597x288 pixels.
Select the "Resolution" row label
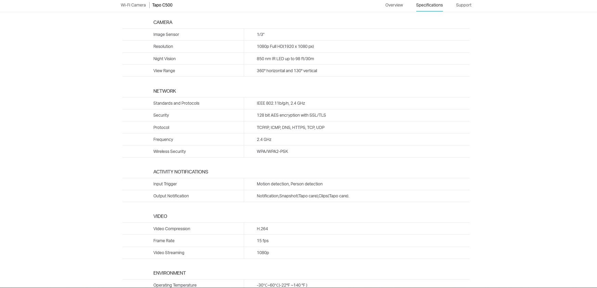click(163, 47)
